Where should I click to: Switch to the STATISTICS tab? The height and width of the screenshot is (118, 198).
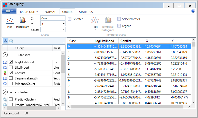click(x=86, y=12)
